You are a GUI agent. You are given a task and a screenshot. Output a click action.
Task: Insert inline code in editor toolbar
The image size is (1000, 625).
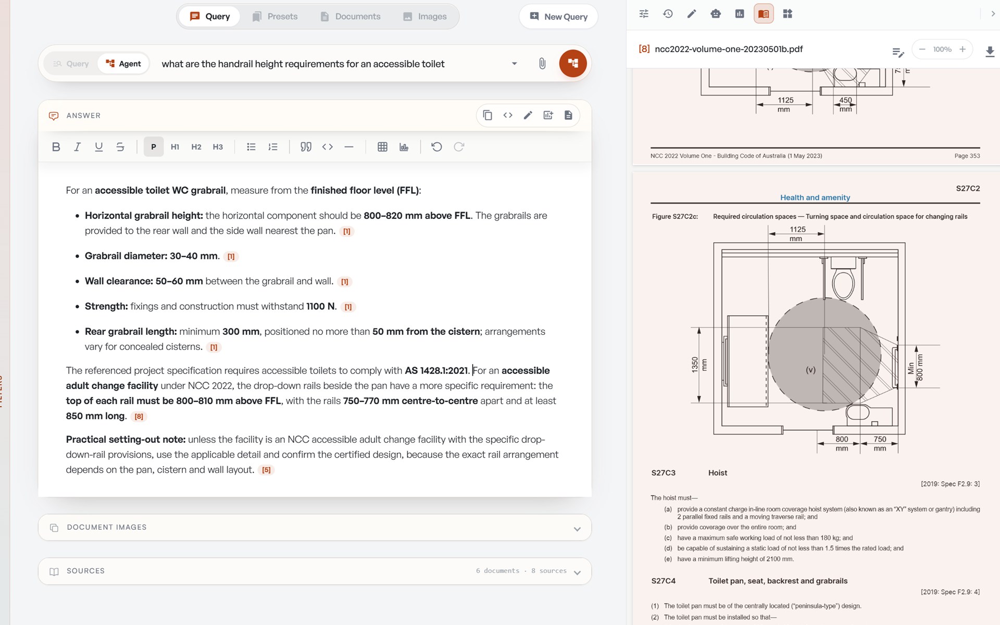pos(328,147)
